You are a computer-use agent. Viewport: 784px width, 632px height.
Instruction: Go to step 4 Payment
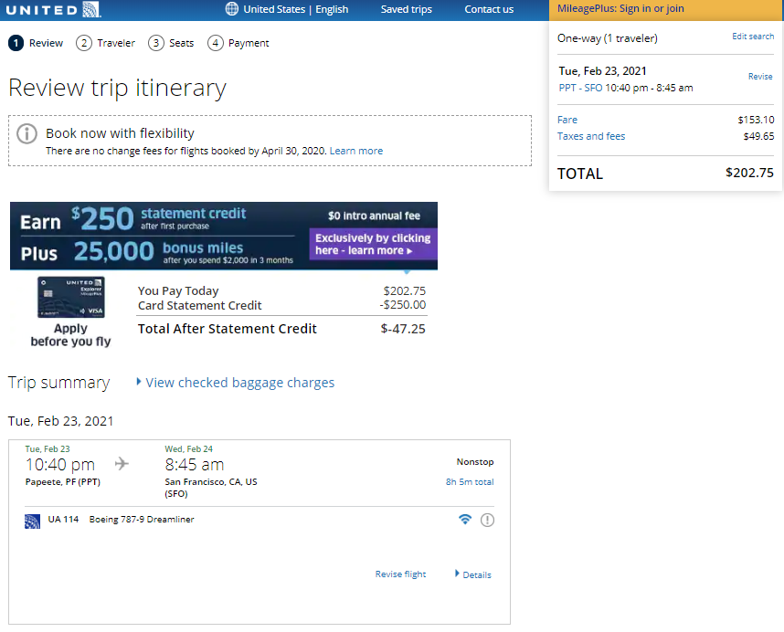tap(238, 43)
